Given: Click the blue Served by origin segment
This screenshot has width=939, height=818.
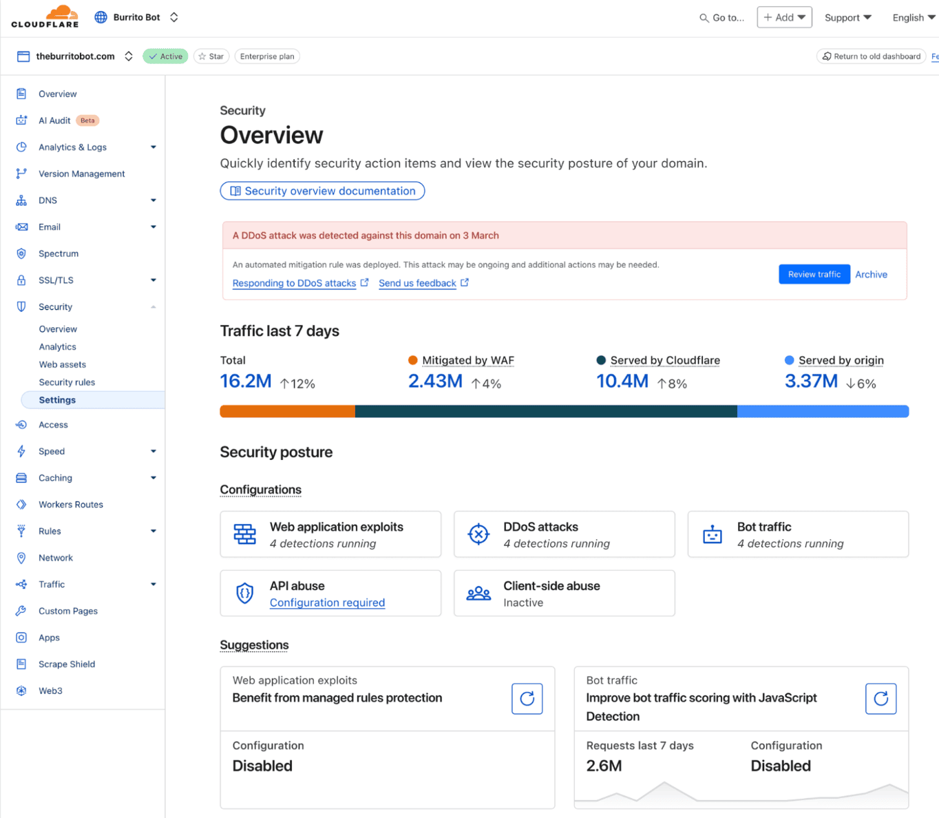Looking at the screenshot, I should (x=823, y=411).
